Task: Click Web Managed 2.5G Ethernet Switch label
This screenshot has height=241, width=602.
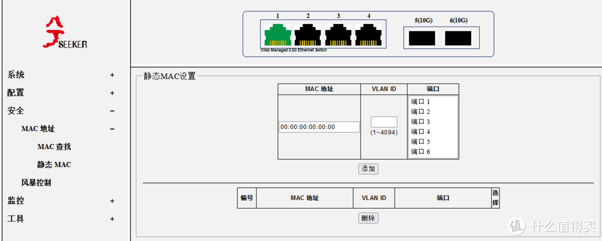Action: pos(294,50)
